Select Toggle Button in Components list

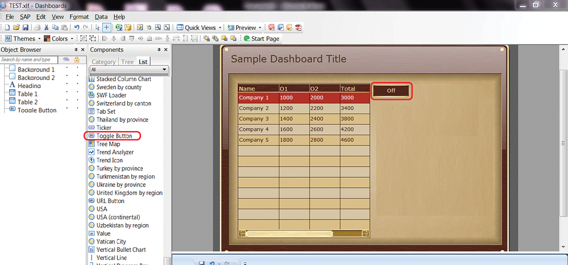click(x=114, y=136)
